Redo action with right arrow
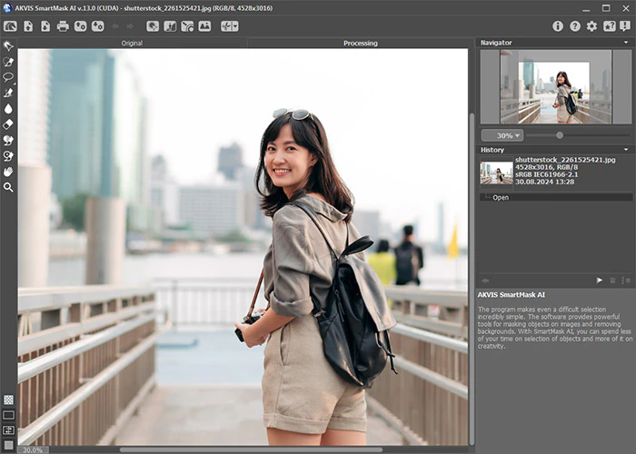This screenshot has width=636, height=454. coord(130,26)
